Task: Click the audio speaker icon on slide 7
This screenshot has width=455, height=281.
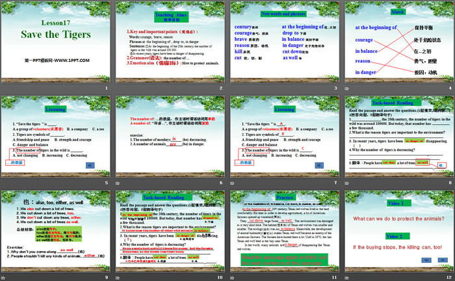Action: point(320,167)
